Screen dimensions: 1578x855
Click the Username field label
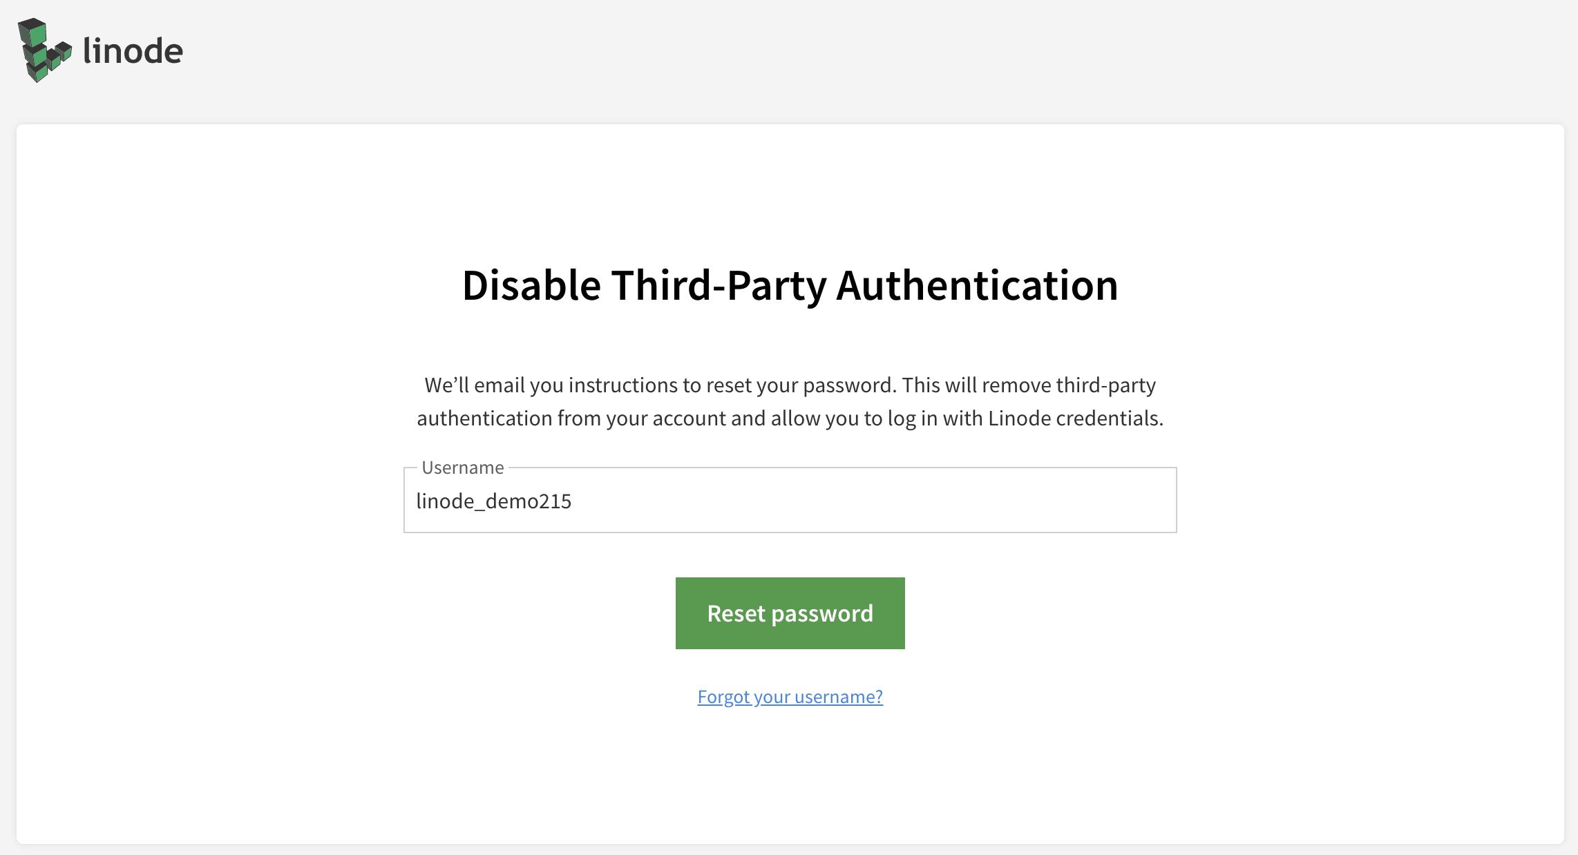point(462,467)
